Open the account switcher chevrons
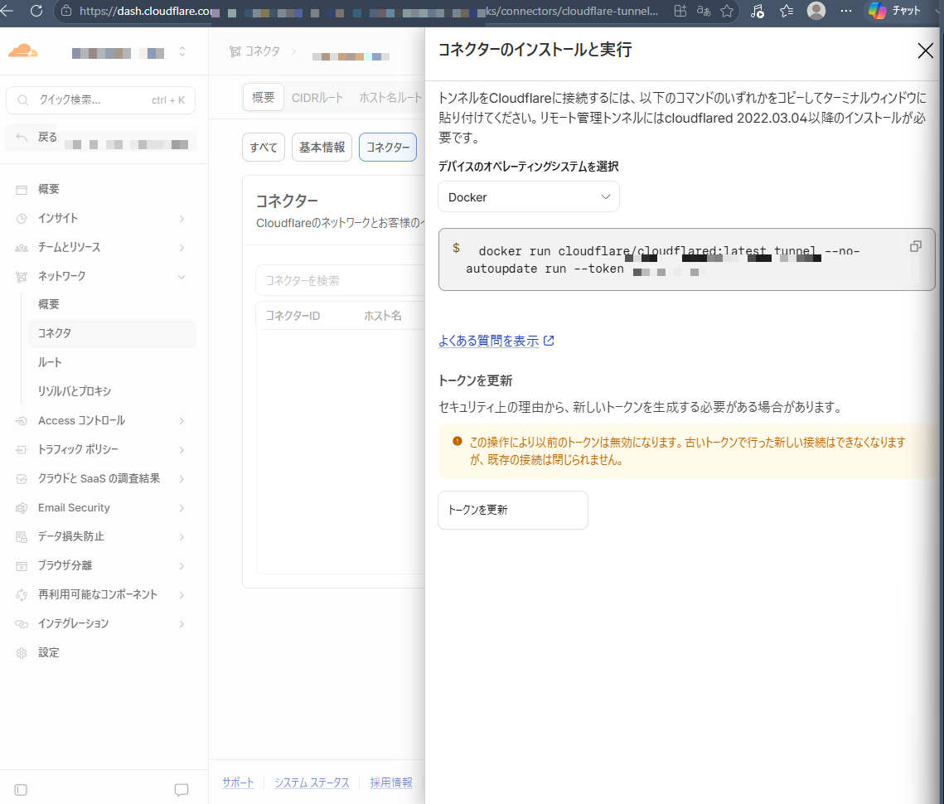The height and width of the screenshot is (804, 944). pyautogui.click(x=182, y=51)
